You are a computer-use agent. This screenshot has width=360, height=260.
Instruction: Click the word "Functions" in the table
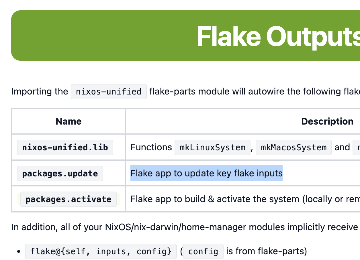tap(151, 147)
